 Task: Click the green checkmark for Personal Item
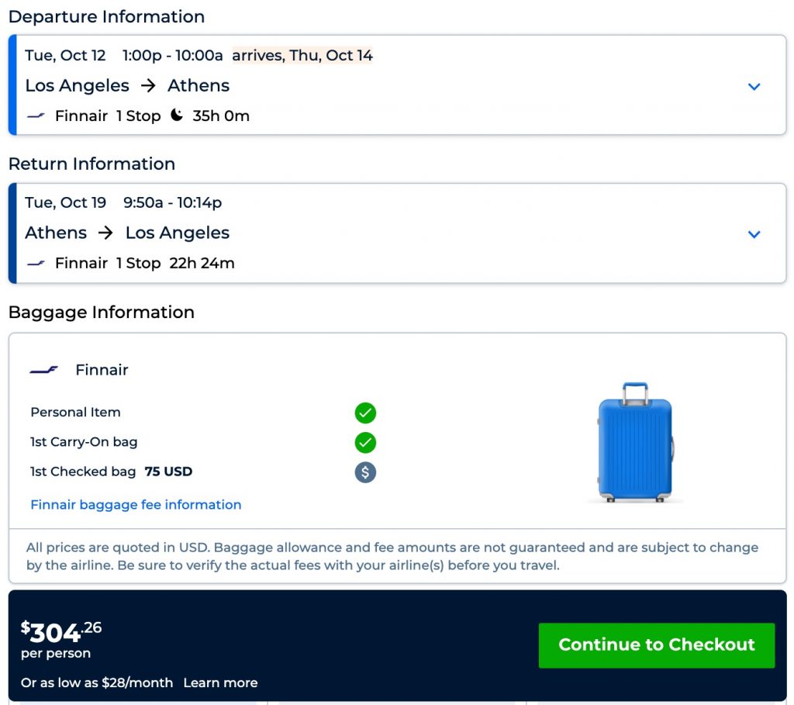point(365,413)
